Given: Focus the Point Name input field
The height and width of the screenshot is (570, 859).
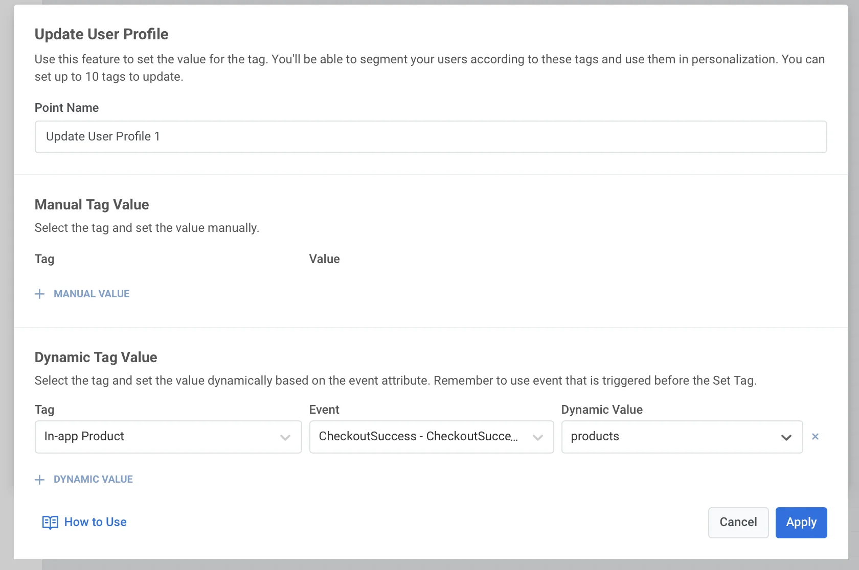Looking at the screenshot, I should 431,137.
